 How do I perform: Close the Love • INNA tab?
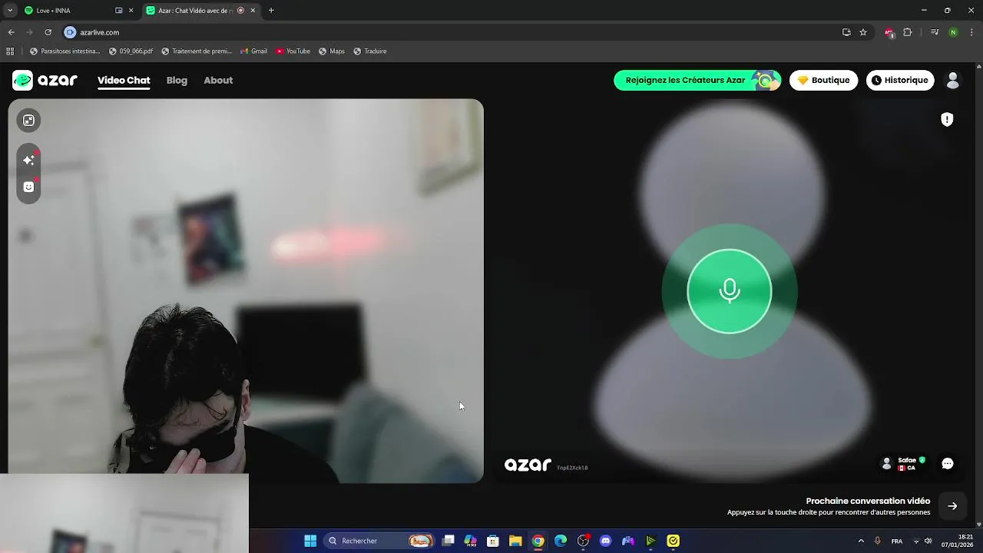(x=131, y=11)
